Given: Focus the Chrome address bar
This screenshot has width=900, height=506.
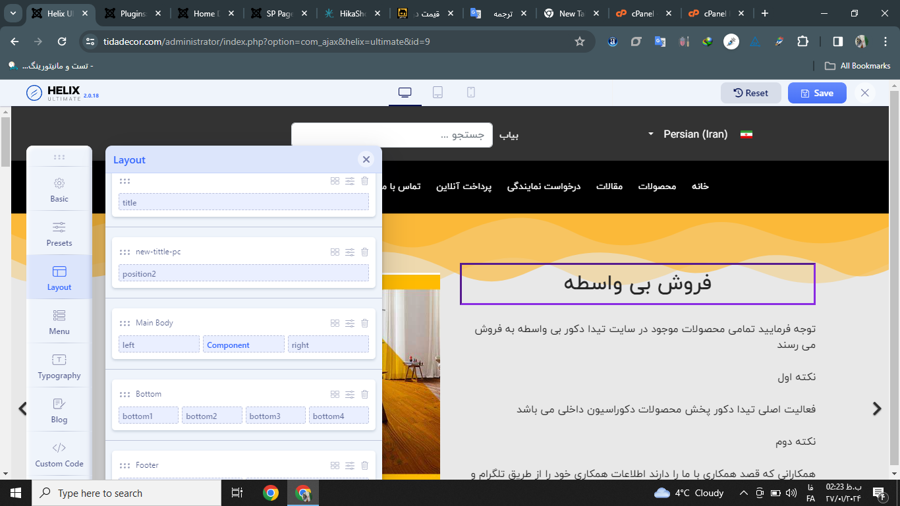Looking at the screenshot, I should (336, 42).
